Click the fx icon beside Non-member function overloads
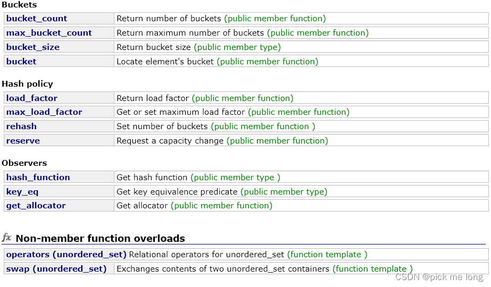491x287 pixels. (x=6, y=238)
